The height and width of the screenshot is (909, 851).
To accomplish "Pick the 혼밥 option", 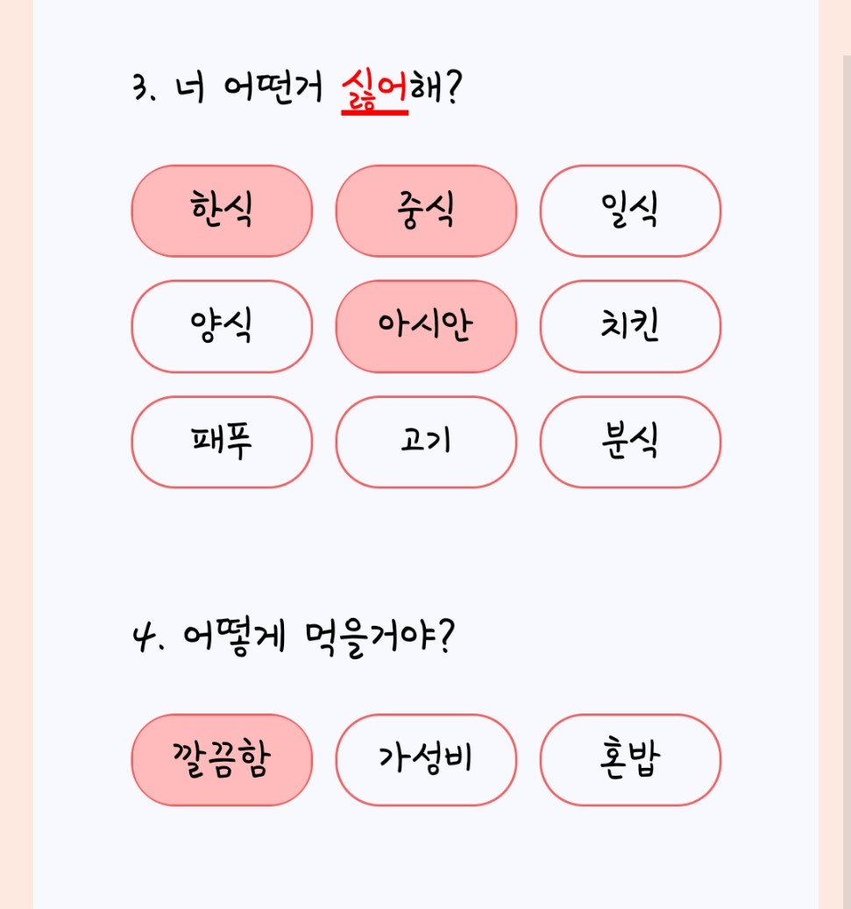I will tap(630, 759).
